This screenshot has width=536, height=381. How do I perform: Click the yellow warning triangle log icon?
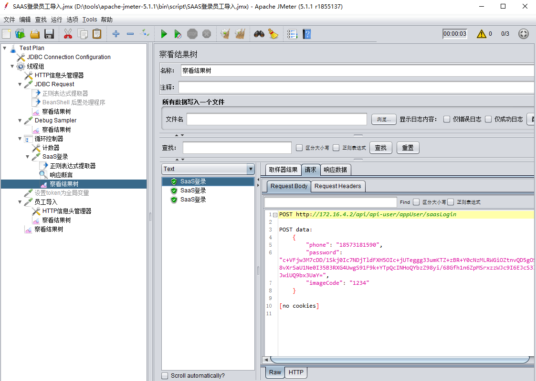(481, 33)
